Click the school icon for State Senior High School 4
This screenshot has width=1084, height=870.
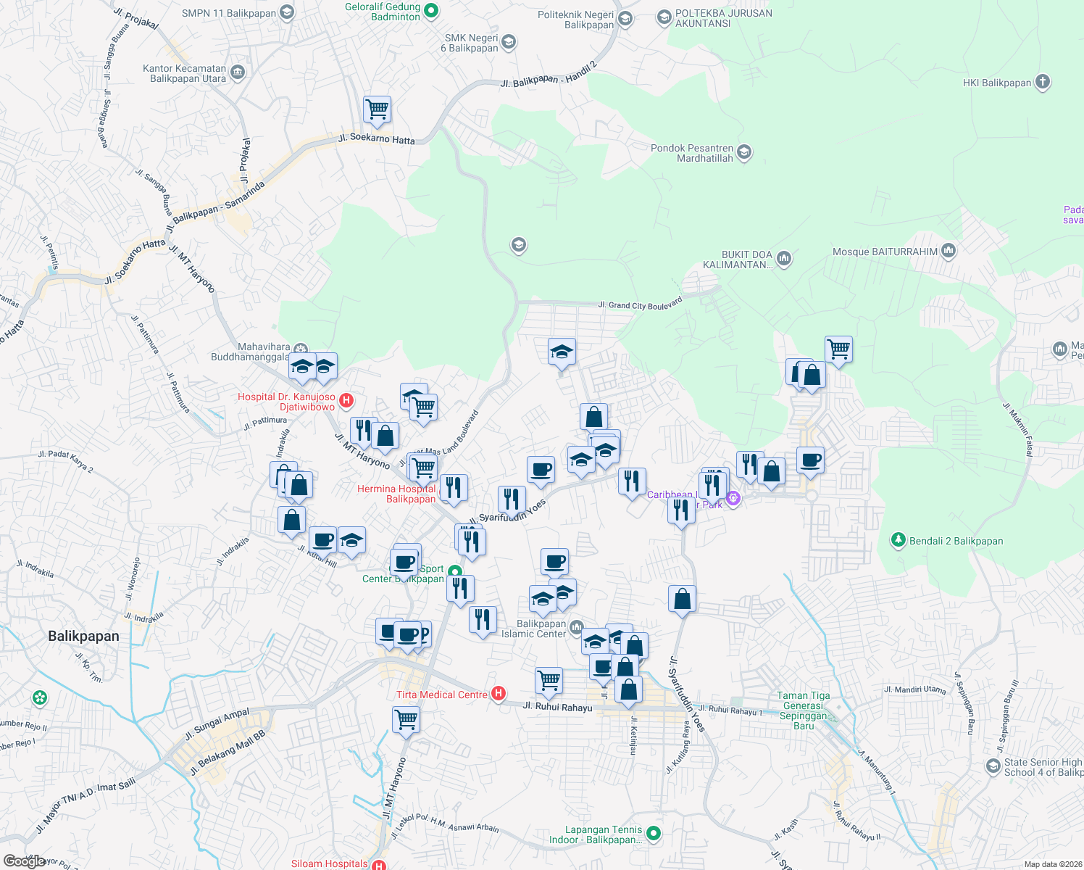pos(993,766)
